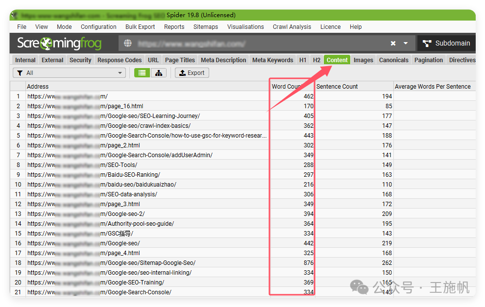Image resolution: width=485 pixels, height=307 pixels.
Task: Switch to the H2 tab
Action: [x=316, y=60]
